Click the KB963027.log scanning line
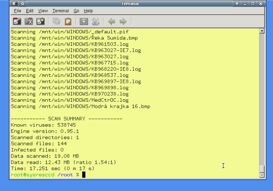The height and width of the screenshot is (191, 273). [70, 56]
